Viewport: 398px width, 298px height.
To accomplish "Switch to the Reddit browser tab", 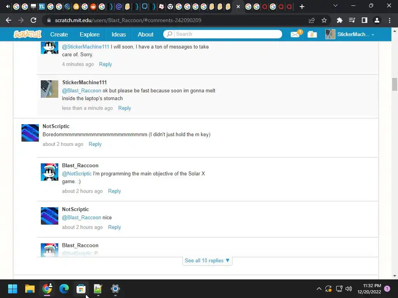I will [x=93, y=7].
